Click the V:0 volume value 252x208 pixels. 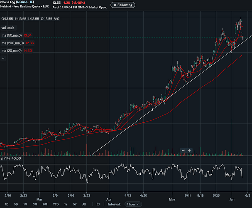click(x=57, y=19)
